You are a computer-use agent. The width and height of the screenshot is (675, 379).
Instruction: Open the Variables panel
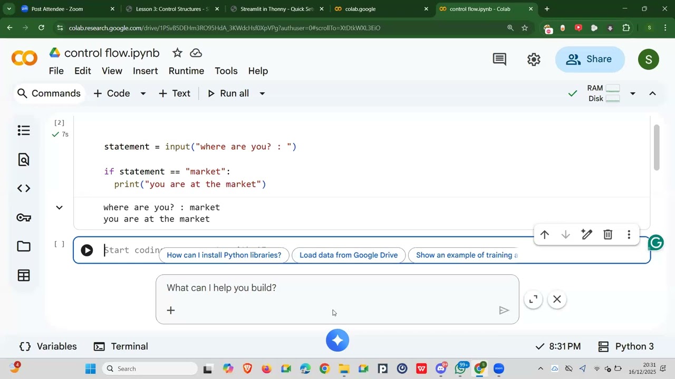click(48, 346)
